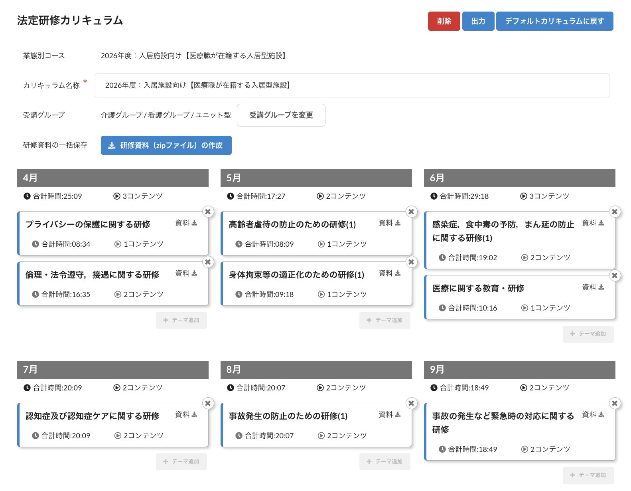Add a theme under 4月

coord(181,320)
